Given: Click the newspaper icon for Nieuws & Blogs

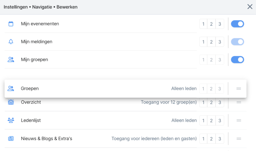Looking at the screenshot, I should 11,139.
